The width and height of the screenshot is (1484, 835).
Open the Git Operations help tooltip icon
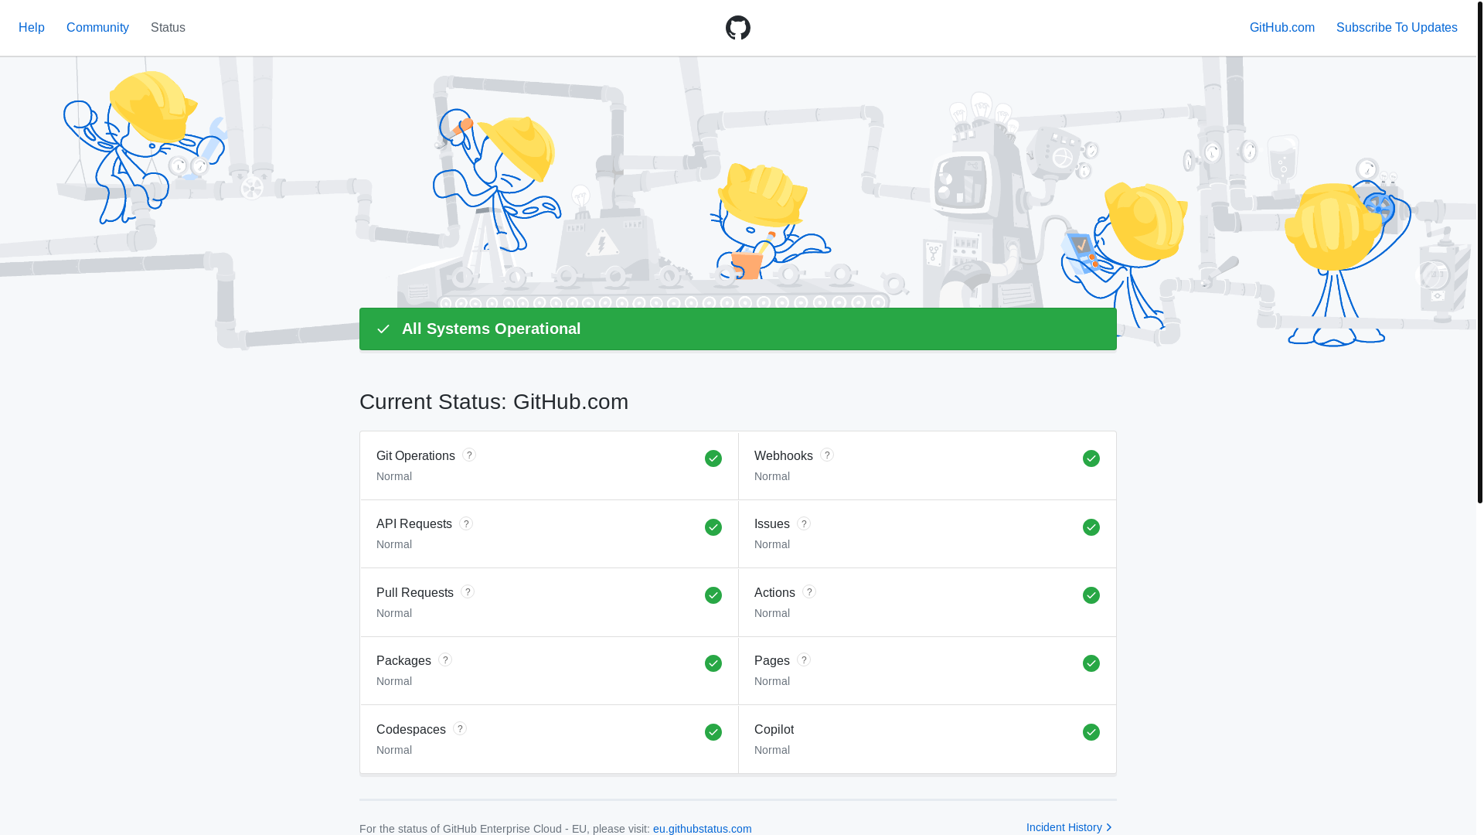(x=469, y=455)
